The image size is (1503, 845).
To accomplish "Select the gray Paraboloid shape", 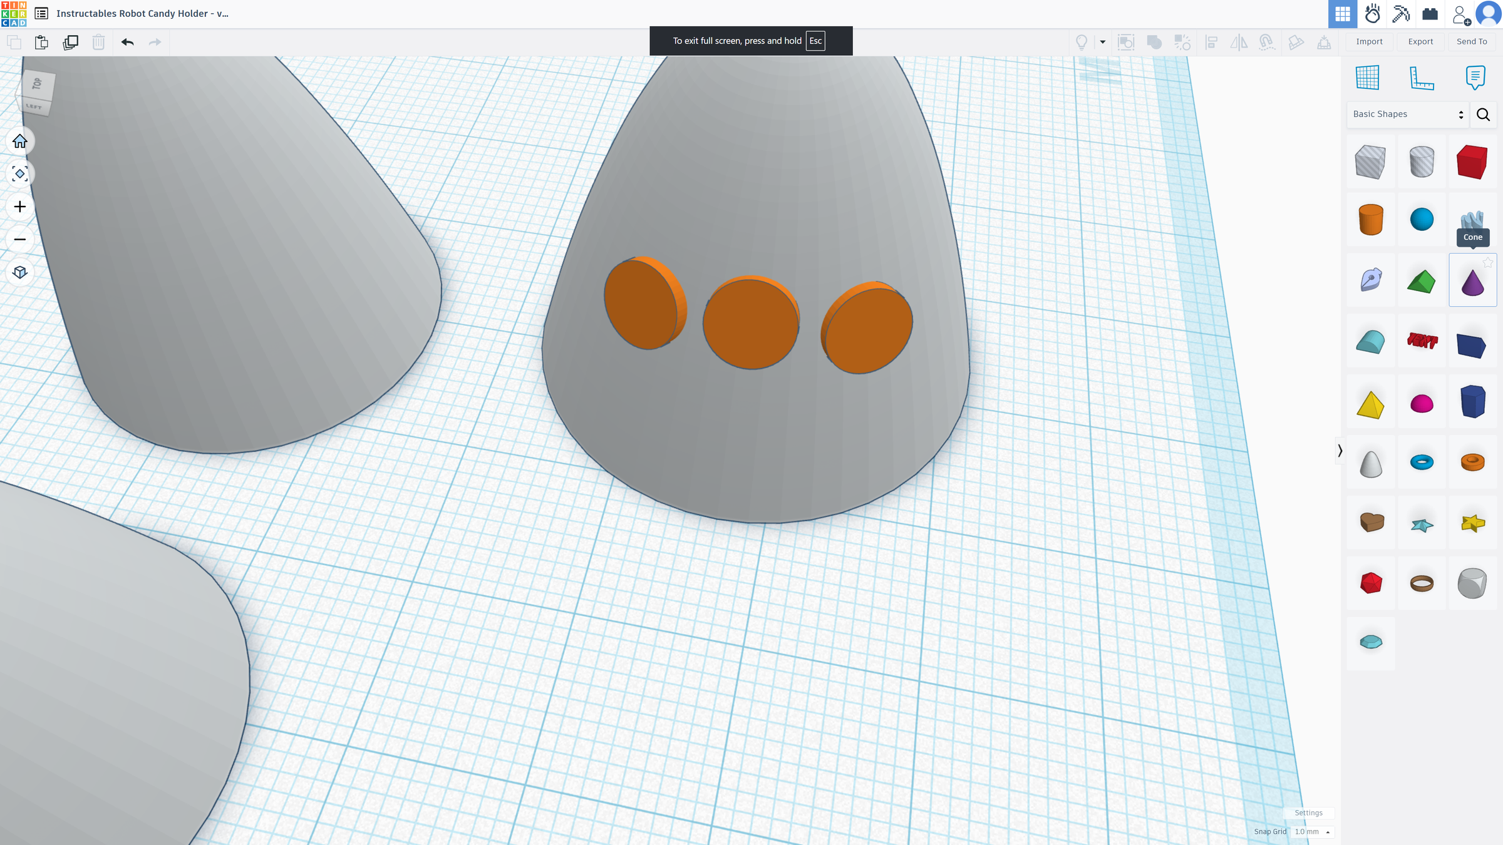I will 1370,464.
